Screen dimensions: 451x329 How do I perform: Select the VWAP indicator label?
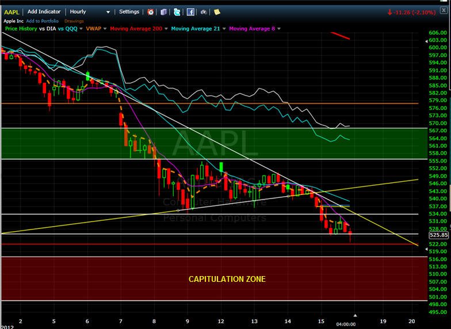(93, 29)
